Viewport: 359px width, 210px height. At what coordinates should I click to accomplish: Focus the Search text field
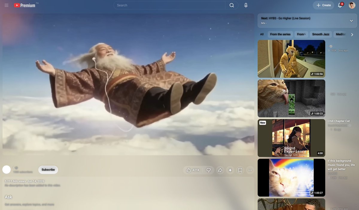(x=169, y=5)
